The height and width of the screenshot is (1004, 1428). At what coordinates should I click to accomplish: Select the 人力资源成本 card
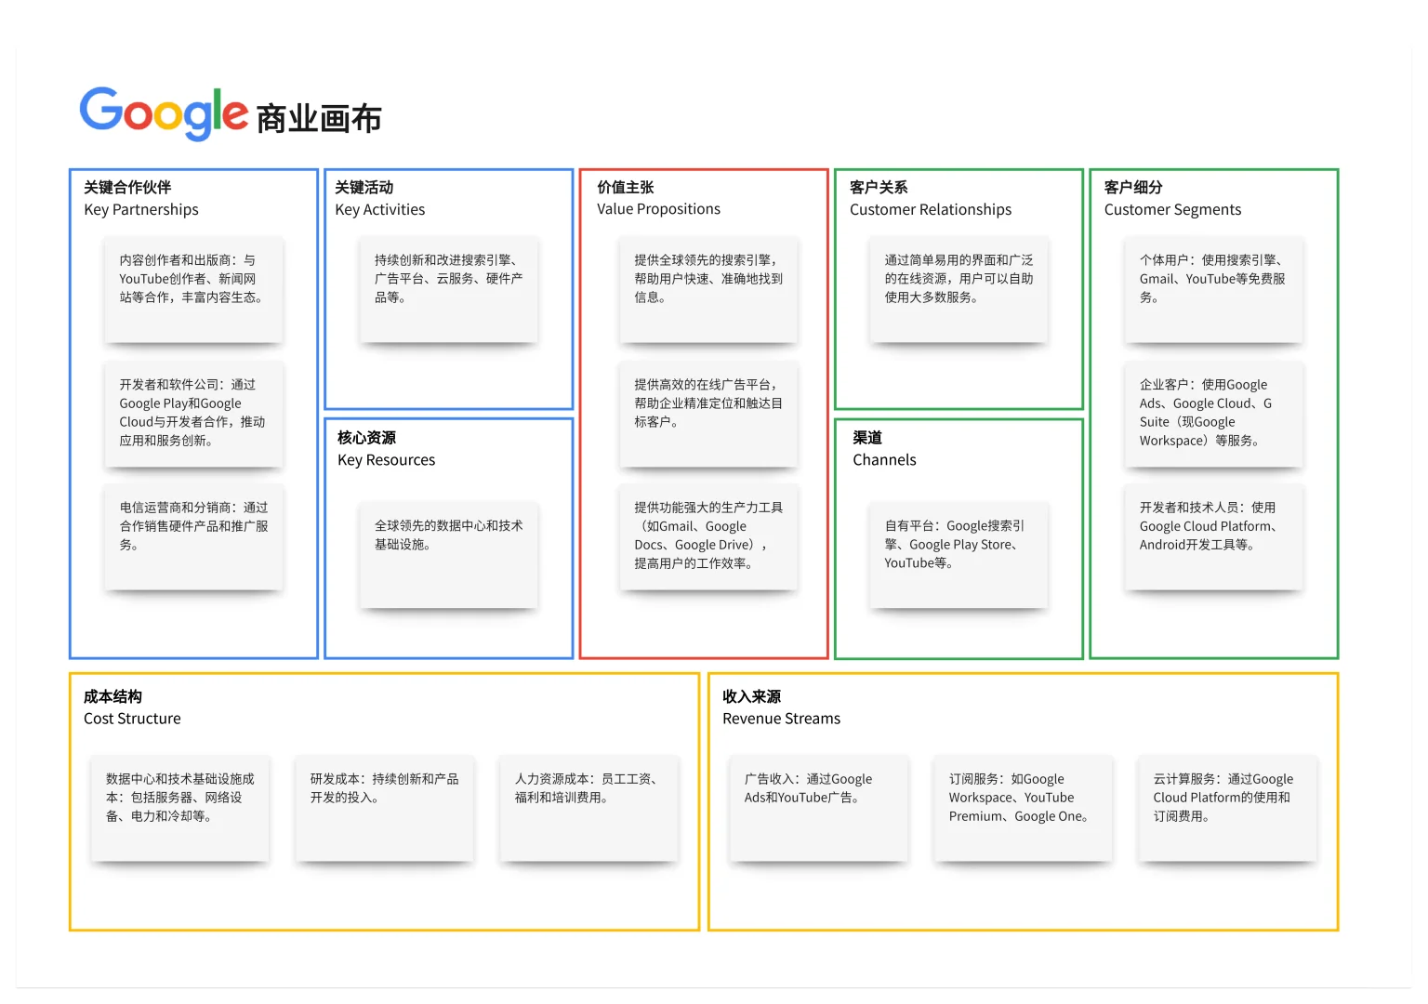589,809
